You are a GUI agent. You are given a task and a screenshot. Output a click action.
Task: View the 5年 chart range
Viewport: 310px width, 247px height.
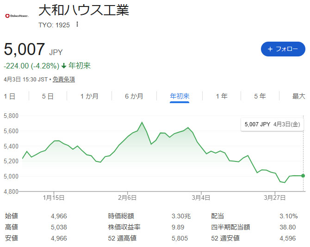tap(260, 96)
